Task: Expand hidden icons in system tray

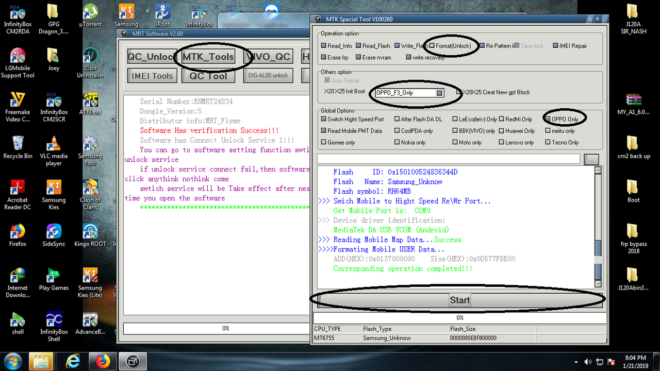Action: [575, 361]
